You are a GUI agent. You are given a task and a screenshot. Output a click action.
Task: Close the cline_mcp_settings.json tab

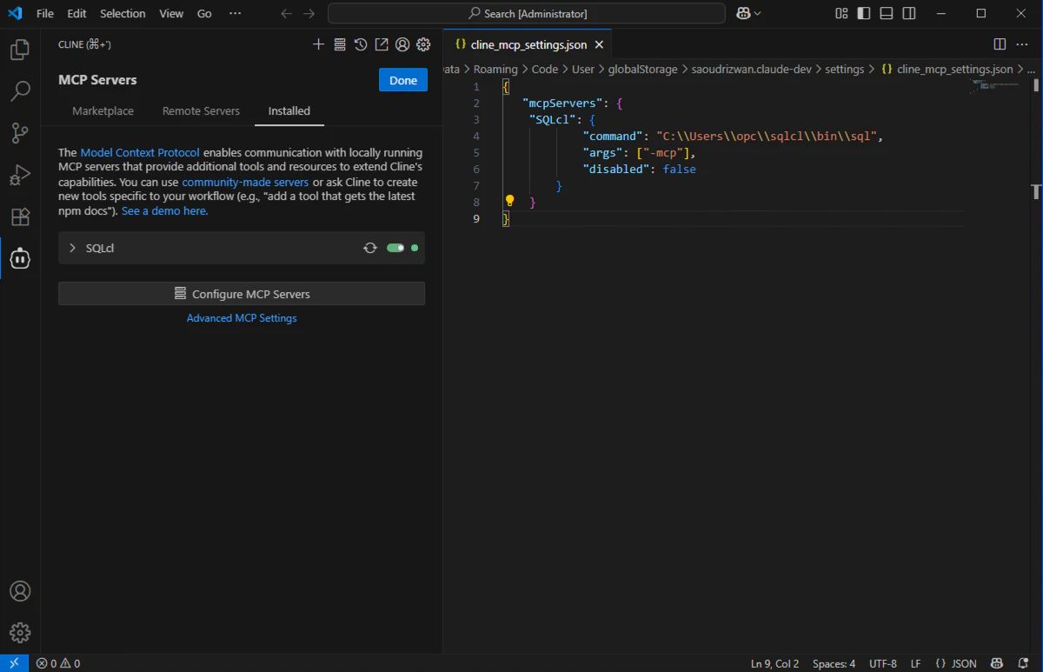click(x=599, y=44)
